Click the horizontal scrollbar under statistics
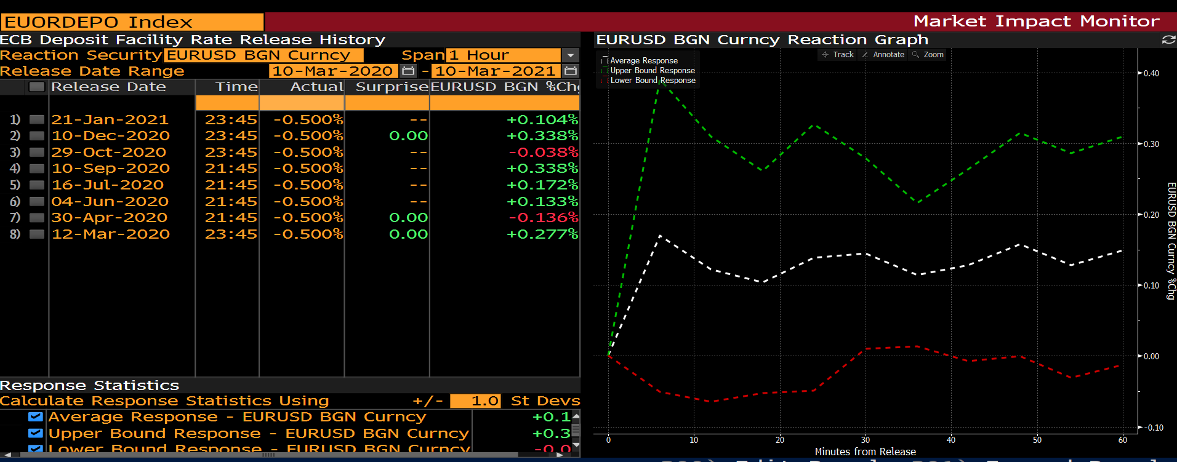This screenshot has width=1177, height=462. click(269, 455)
